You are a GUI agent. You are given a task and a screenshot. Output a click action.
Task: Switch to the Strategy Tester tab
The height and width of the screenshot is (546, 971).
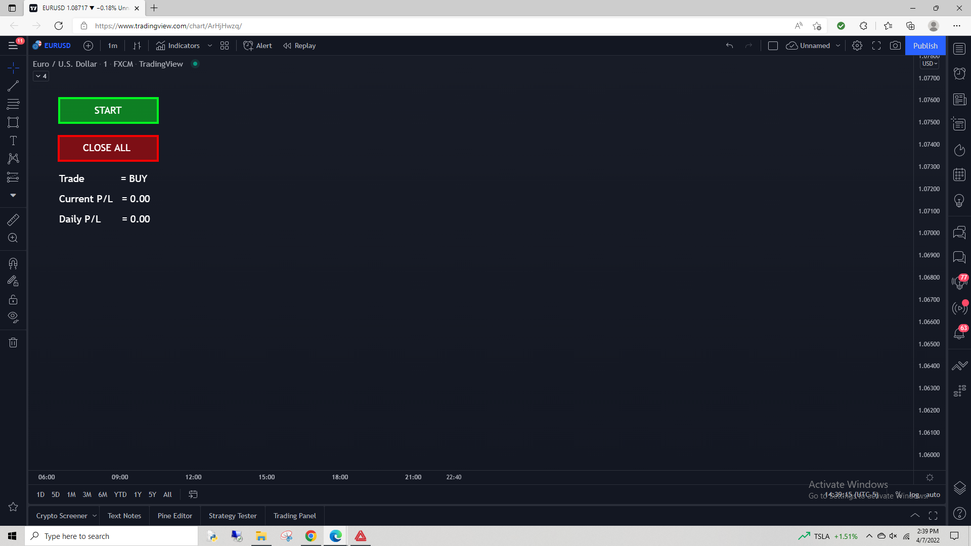[x=233, y=516]
